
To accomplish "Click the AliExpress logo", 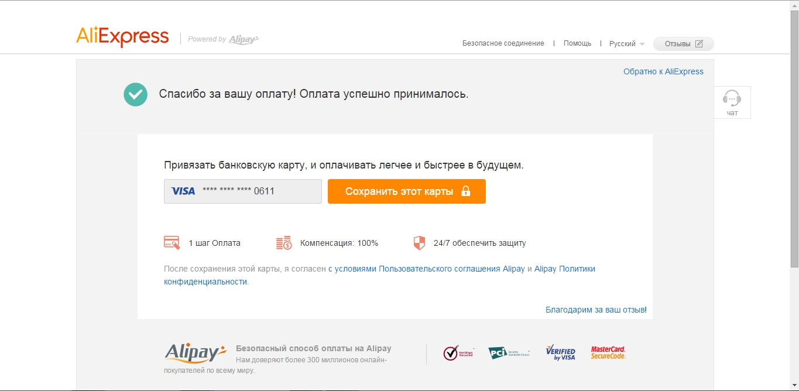I will [122, 37].
